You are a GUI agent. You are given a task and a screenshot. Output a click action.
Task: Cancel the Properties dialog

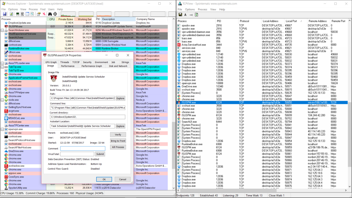tap(123, 179)
